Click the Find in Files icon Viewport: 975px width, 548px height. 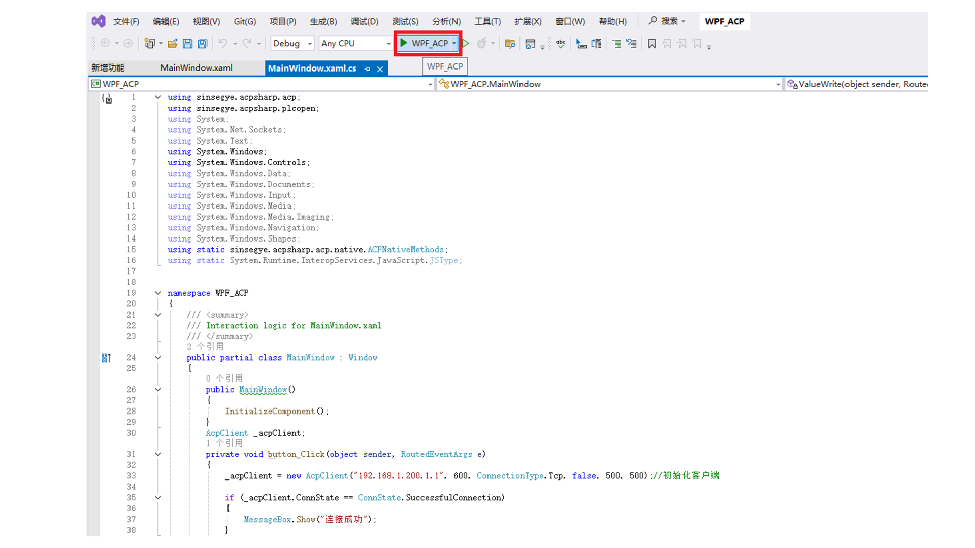click(x=510, y=44)
